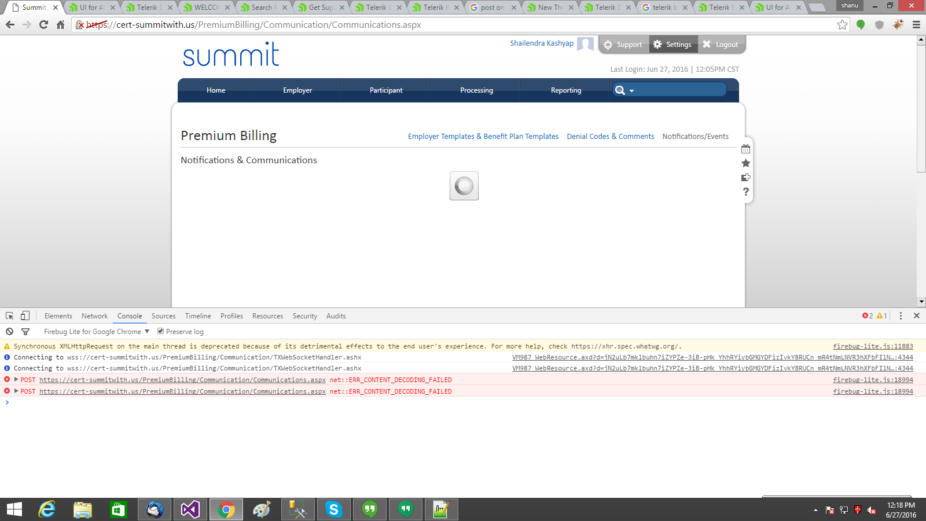This screenshot has width=926, height=521.
Task: Click the Logout button
Action: tap(721, 45)
